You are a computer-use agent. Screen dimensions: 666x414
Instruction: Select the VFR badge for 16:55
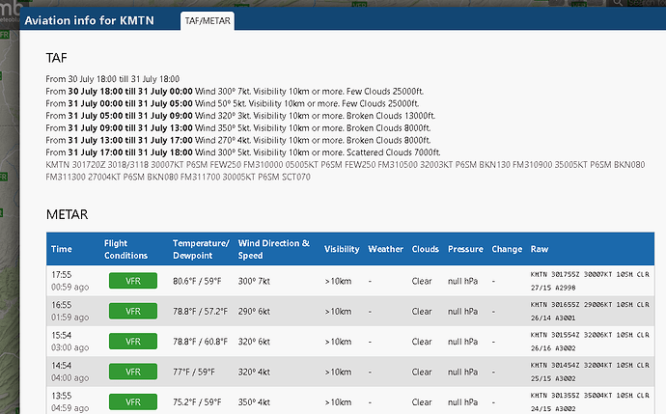coord(133,311)
